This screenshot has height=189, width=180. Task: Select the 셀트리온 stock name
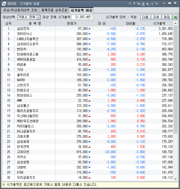tap(23, 75)
